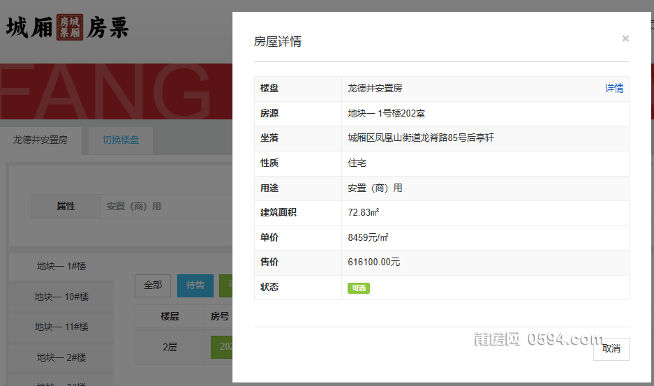Select the 龙德井安置房 tab

pos(40,140)
